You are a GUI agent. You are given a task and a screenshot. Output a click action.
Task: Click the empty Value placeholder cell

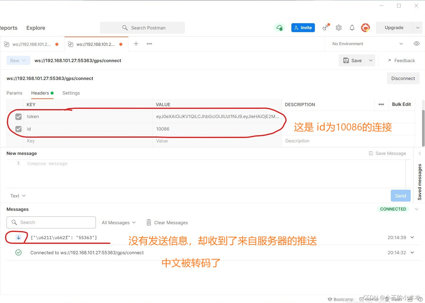tap(217, 141)
